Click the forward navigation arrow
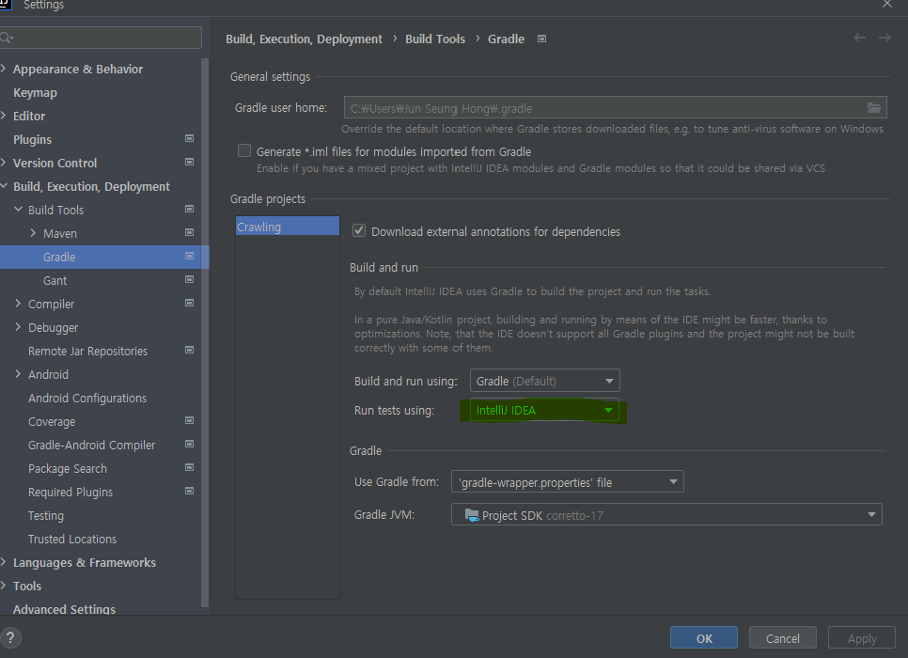Viewport: 908px width, 658px height. click(x=885, y=38)
